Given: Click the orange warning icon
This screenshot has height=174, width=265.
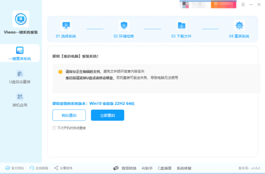Looking at the screenshot, I should 60,72.
